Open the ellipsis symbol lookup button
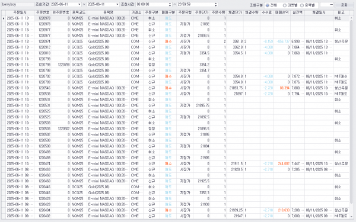The image size is (356, 222). point(331,4)
